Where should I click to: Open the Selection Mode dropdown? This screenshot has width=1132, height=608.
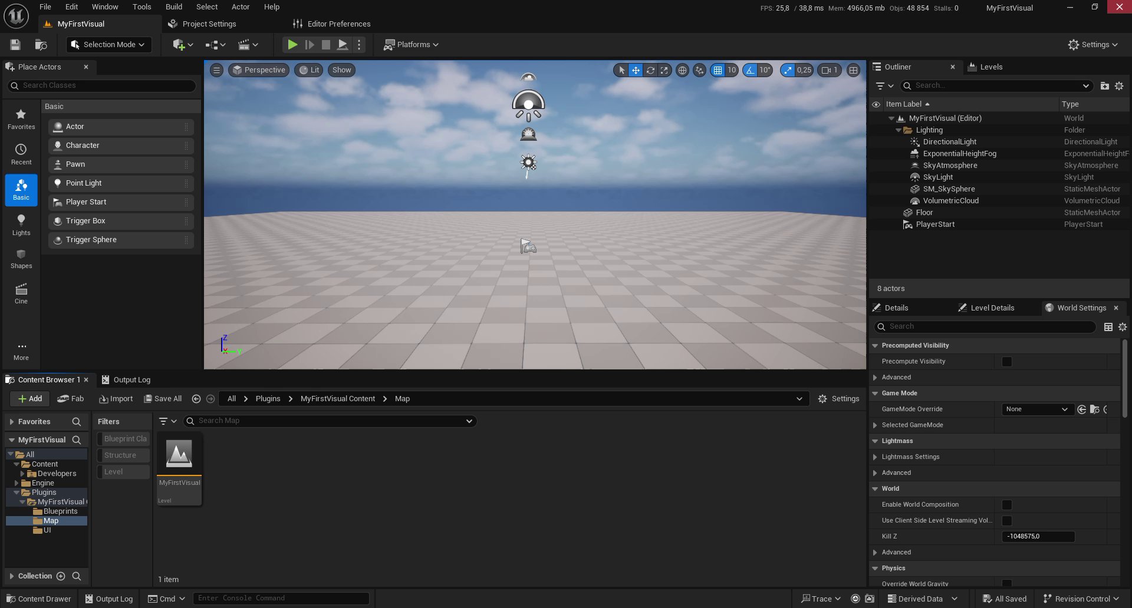pyautogui.click(x=108, y=45)
